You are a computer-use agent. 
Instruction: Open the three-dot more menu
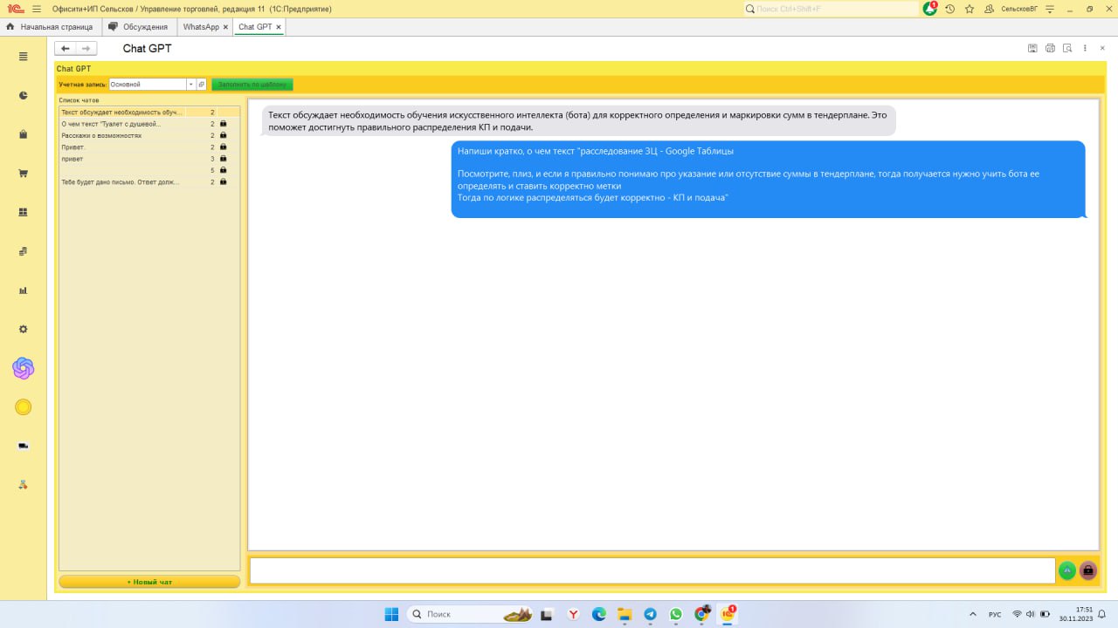point(1085,48)
